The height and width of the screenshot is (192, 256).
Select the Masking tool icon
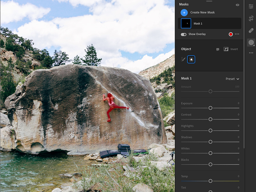[251, 43]
